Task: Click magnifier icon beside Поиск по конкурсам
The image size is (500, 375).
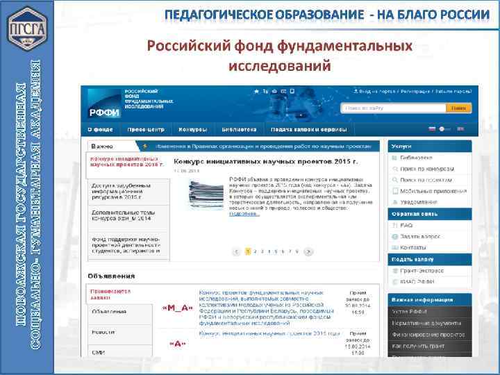Action: click(x=395, y=169)
